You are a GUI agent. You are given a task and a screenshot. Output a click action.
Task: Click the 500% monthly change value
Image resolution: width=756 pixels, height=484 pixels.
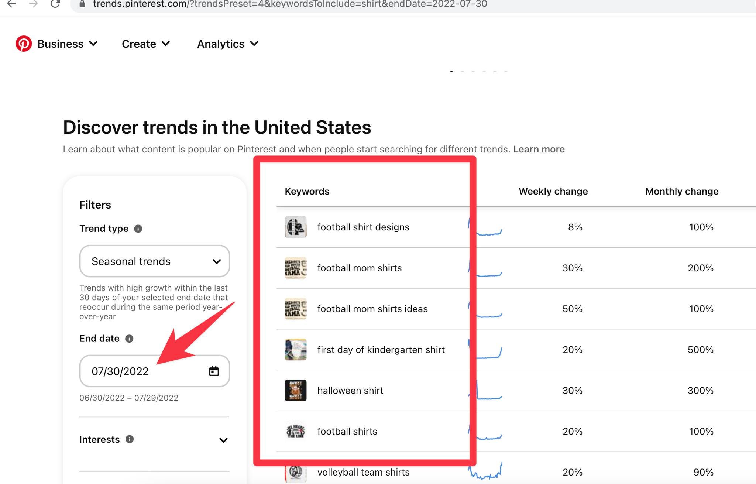[700, 350]
